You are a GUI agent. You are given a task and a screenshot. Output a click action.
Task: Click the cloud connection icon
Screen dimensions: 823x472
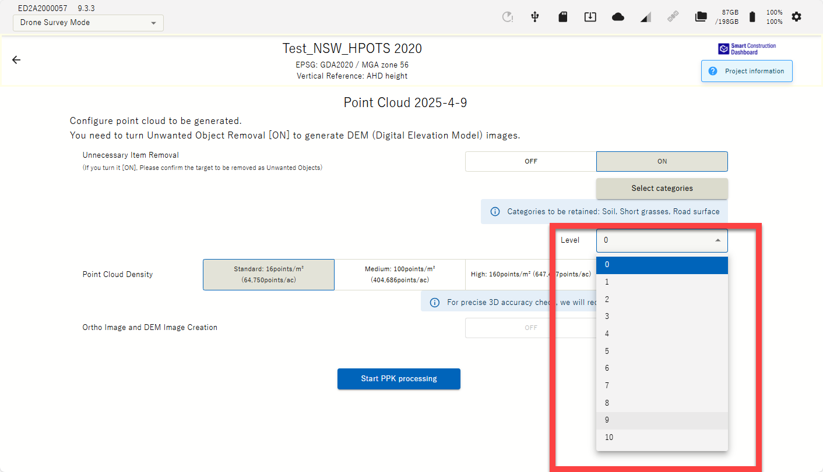point(618,17)
